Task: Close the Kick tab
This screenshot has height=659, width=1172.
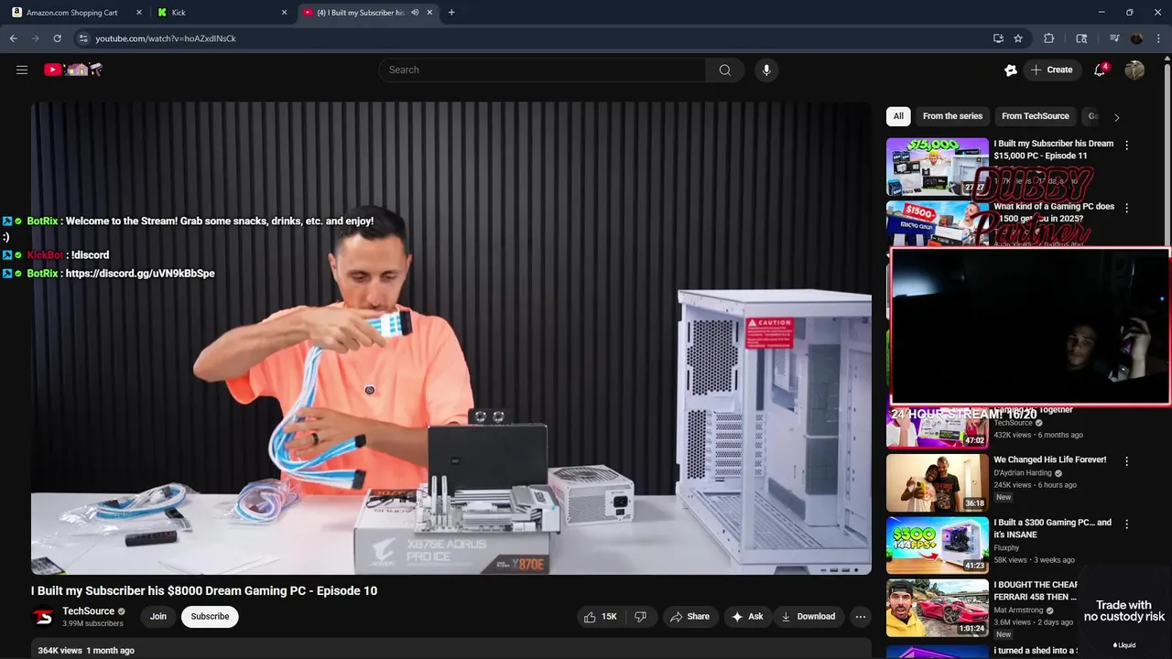Action: (284, 13)
